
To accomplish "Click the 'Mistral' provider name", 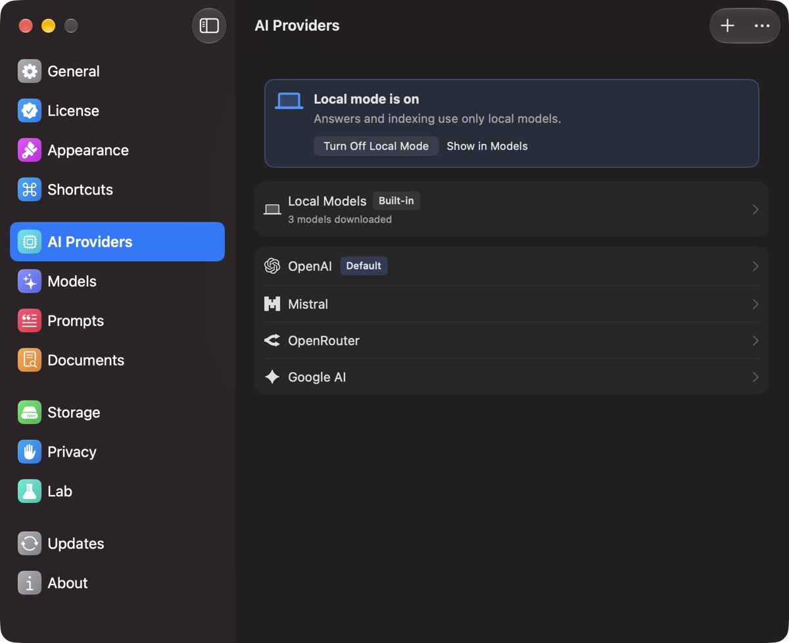I will [308, 304].
